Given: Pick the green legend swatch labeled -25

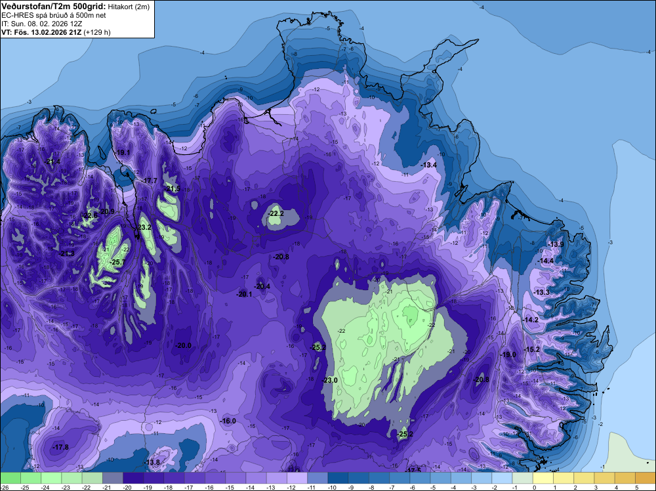Looking at the screenshot, I should pos(31,478).
